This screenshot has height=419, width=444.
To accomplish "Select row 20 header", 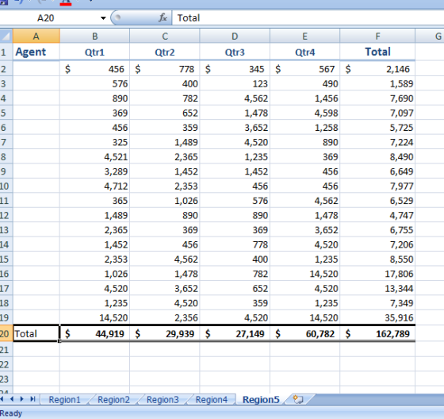I will [x=6, y=333].
